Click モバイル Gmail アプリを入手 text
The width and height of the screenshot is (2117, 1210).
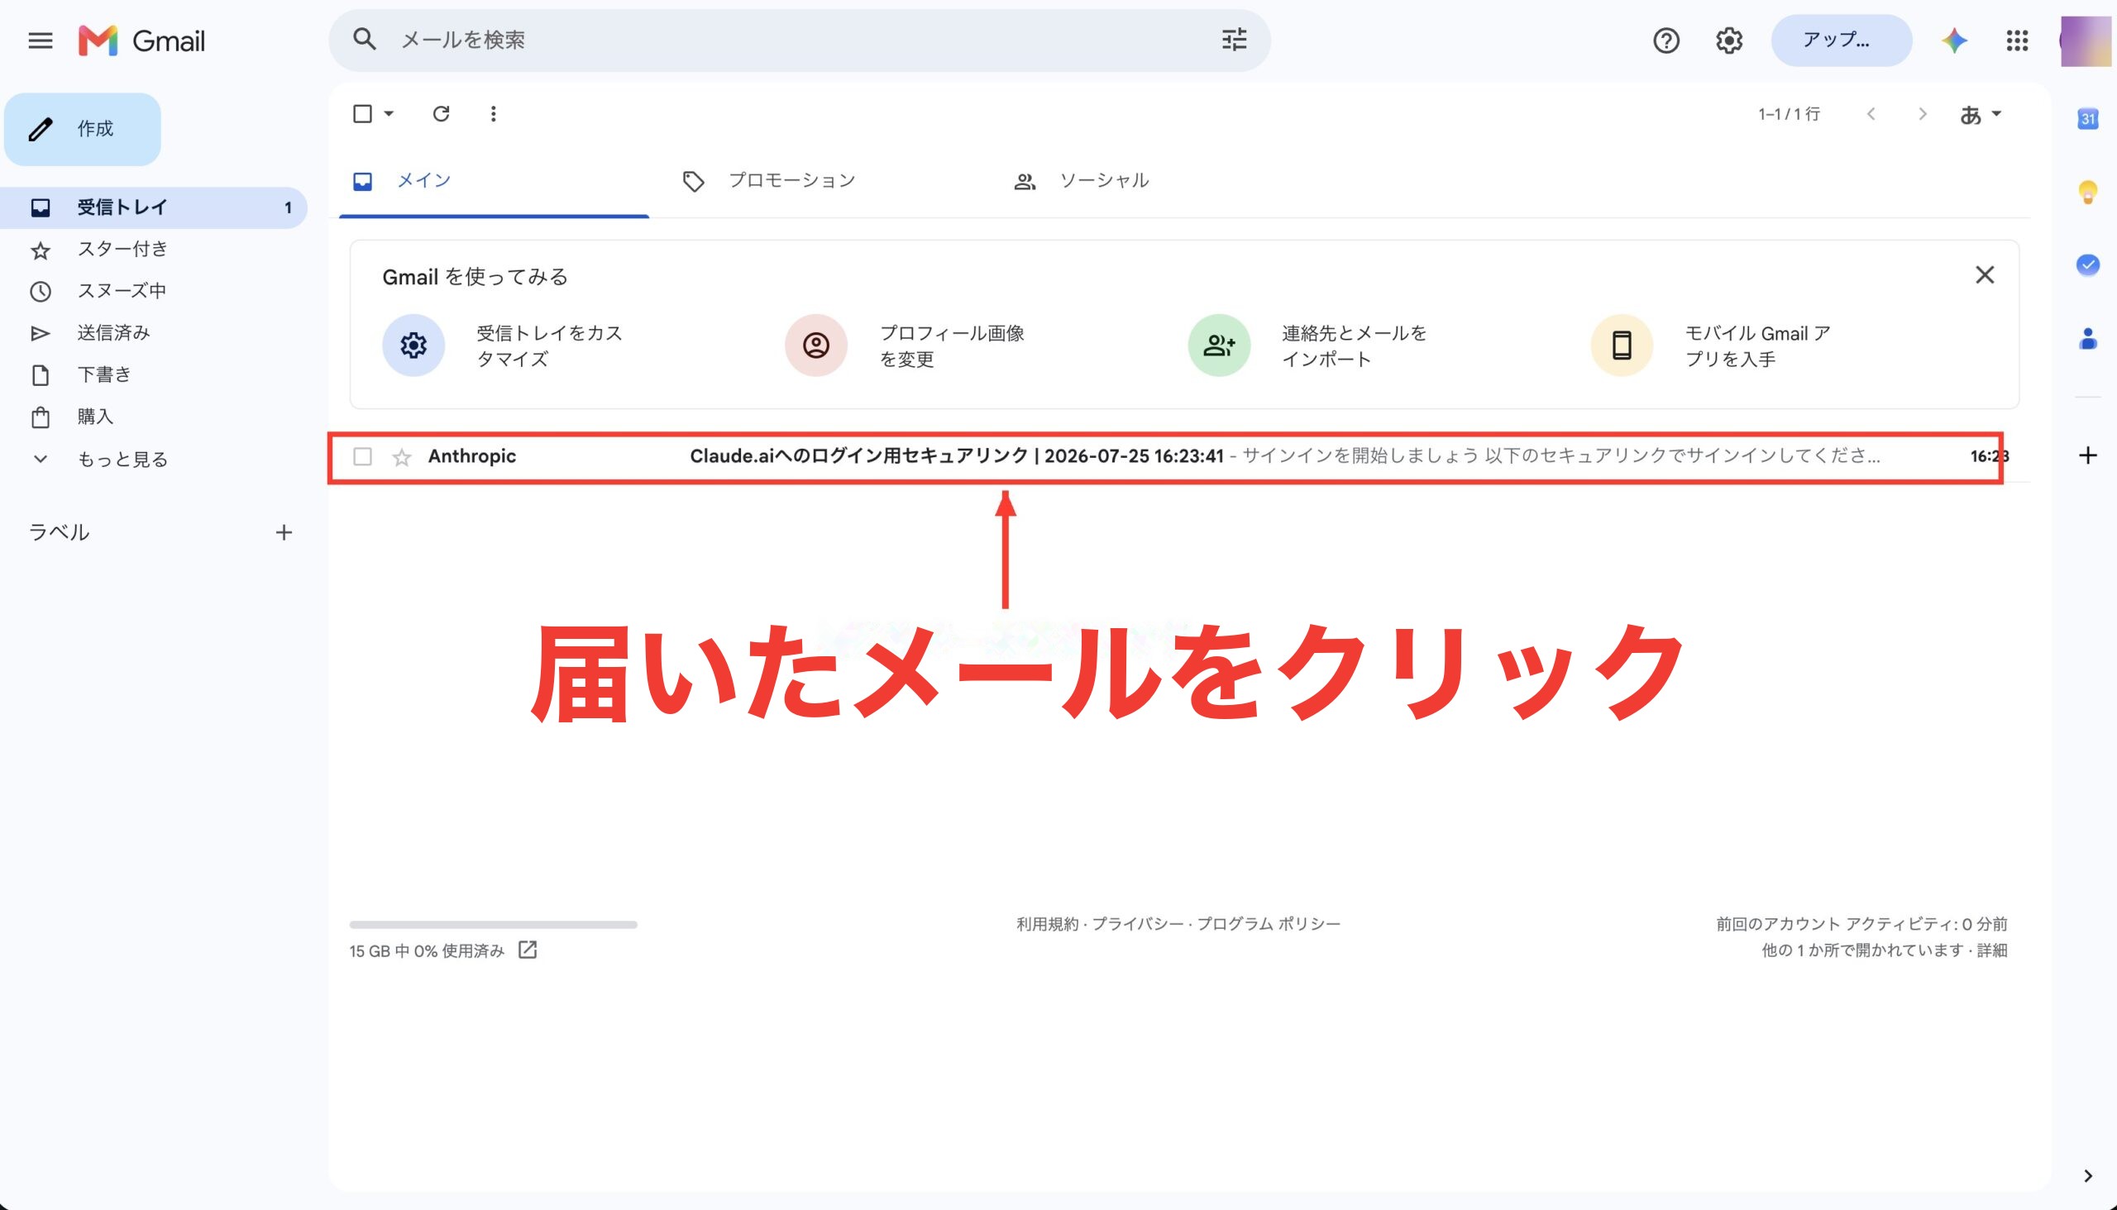point(1757,345)
